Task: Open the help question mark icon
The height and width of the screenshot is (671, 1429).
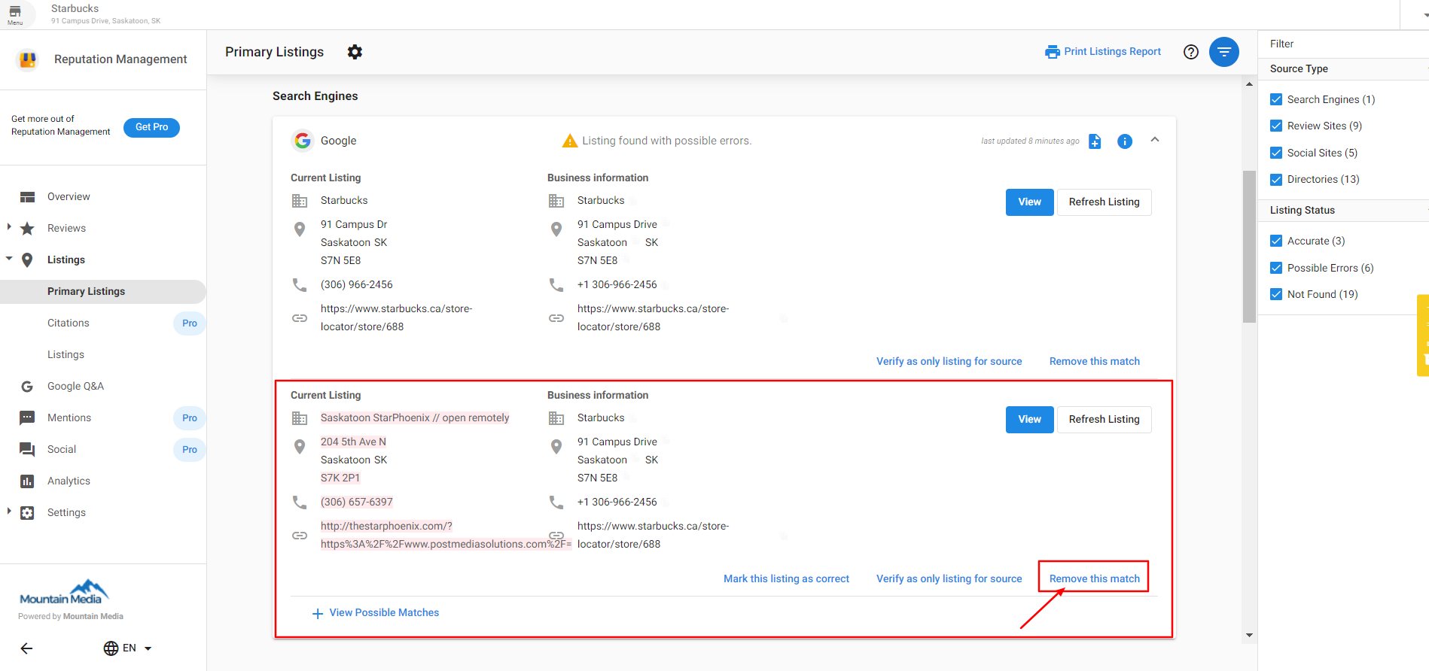Action: (1191, 52)
